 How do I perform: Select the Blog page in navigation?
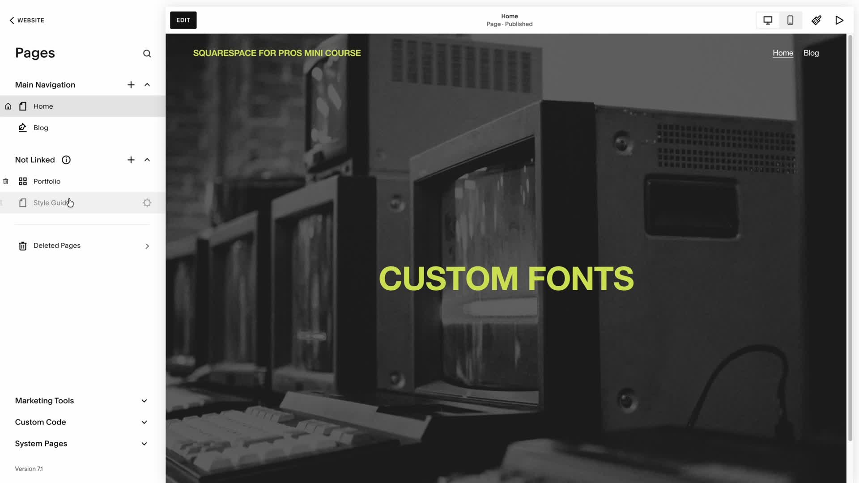[41, 128]
